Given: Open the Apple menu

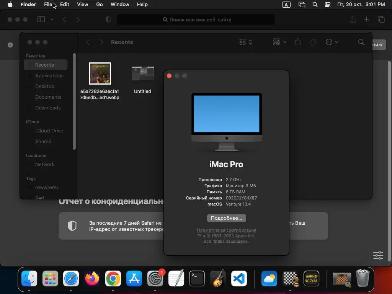Looking at the screenshot, I should (10, 5).
